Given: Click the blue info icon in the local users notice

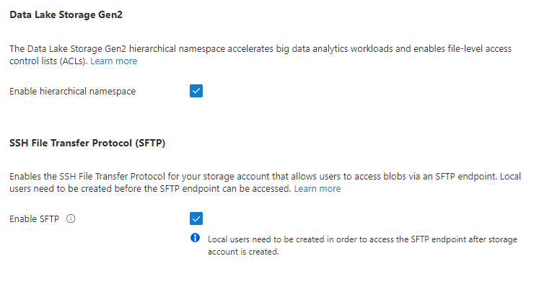Looking at the screenshot, I should pyautogui.click(x=196, y=238).
